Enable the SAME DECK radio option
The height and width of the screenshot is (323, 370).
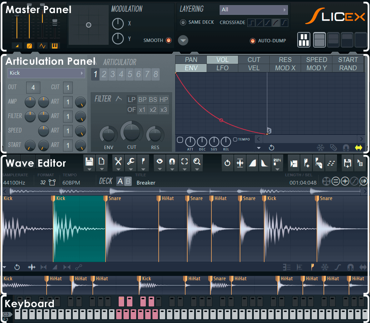[183, 22]
